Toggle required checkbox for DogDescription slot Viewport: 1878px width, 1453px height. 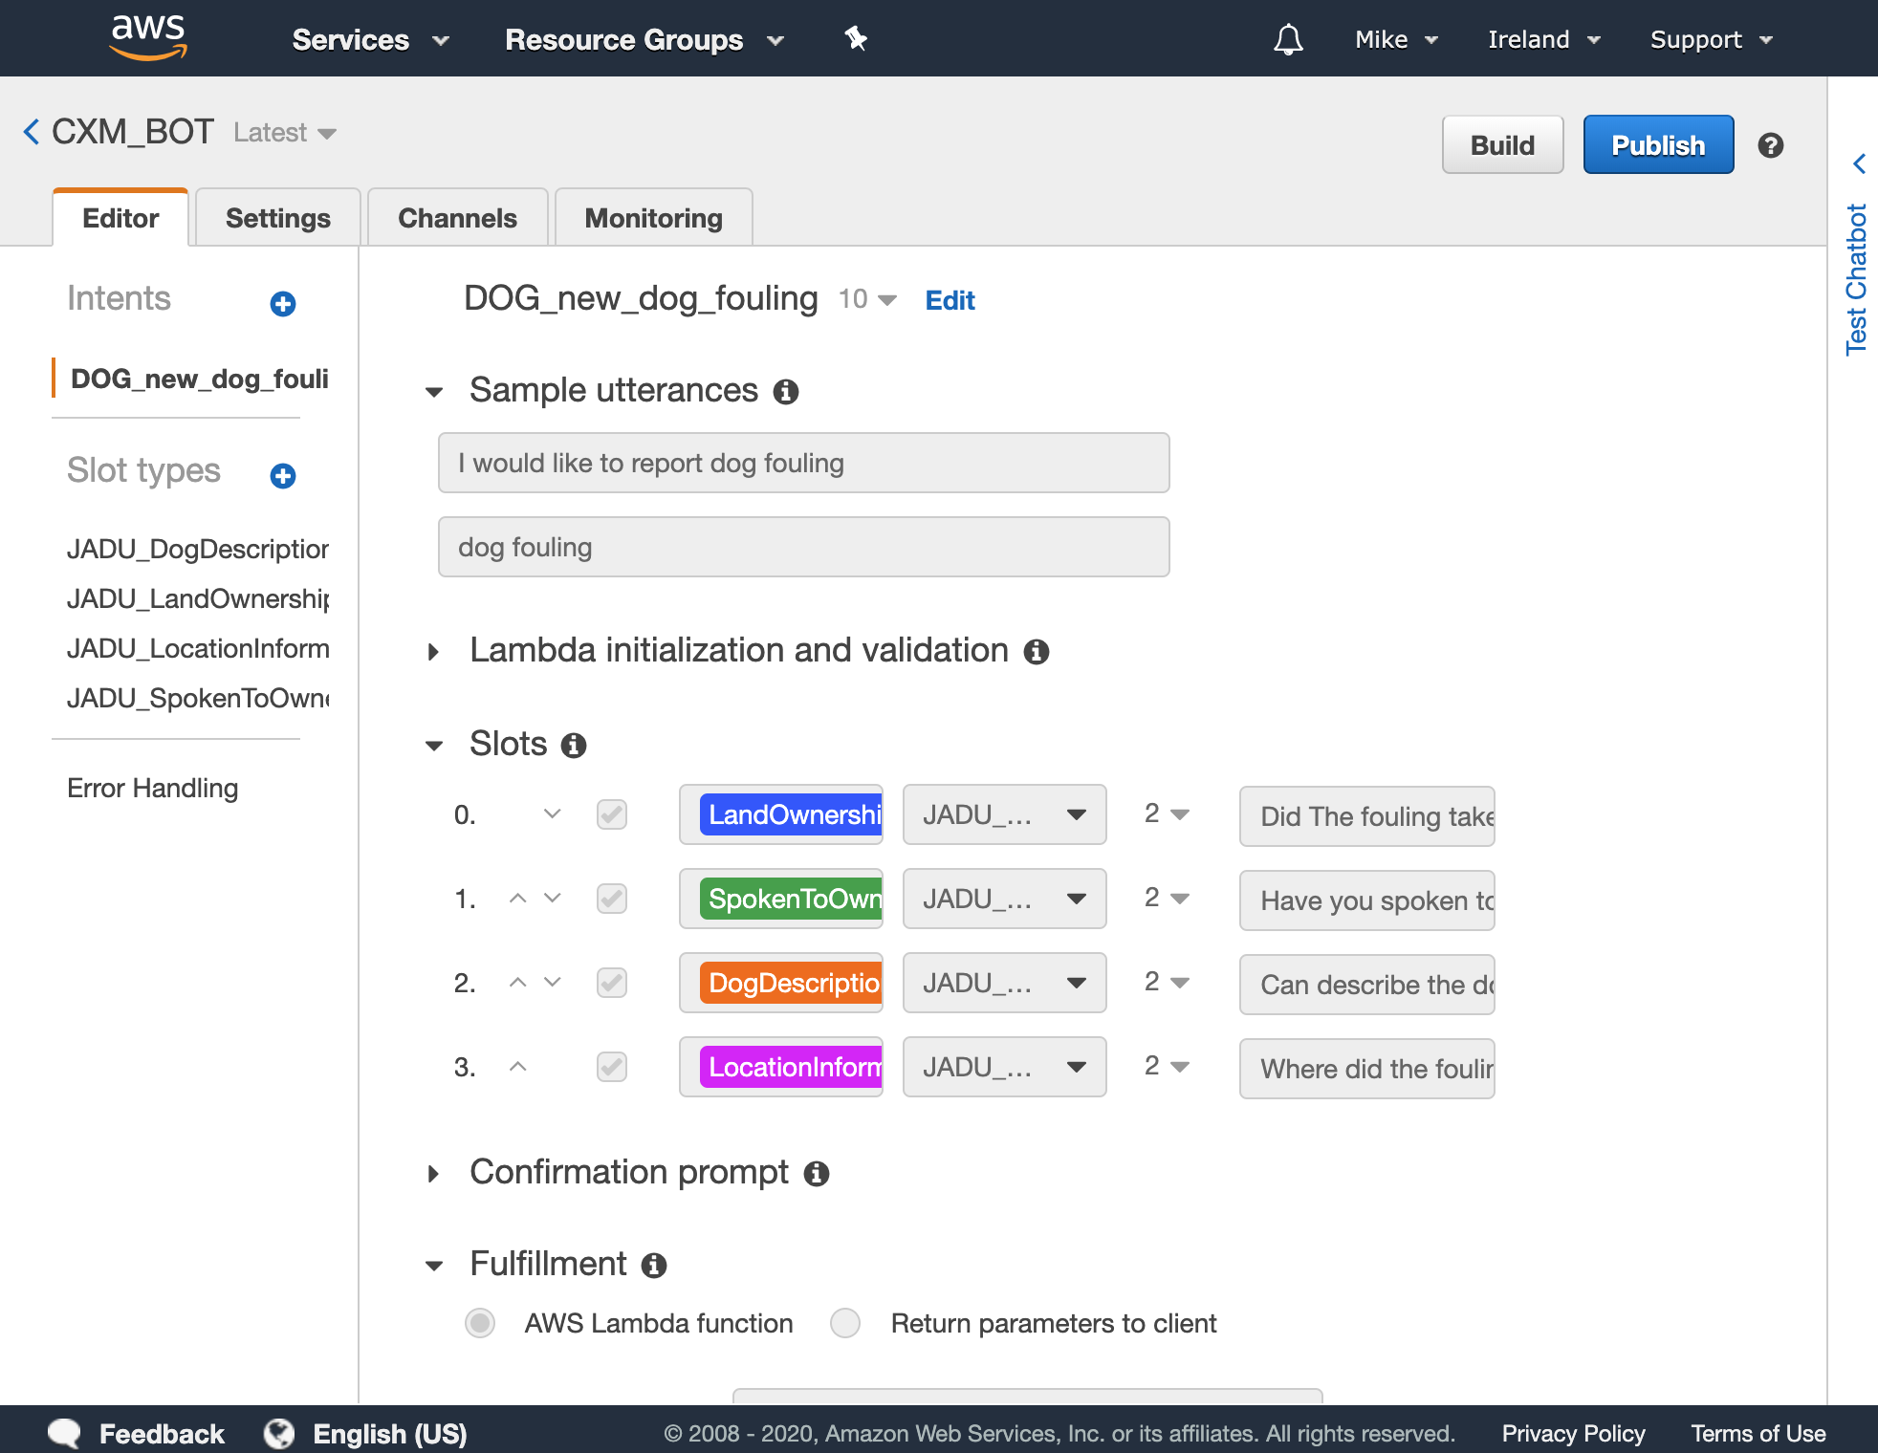coord(612,983)
